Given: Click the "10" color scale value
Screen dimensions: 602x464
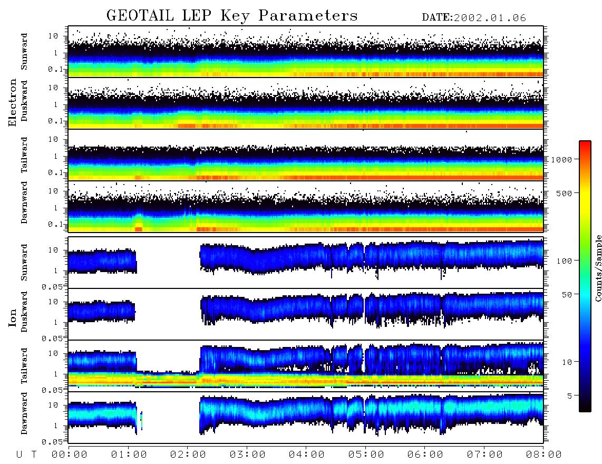Looking at the screenshot, I should [x=567, y=362].
